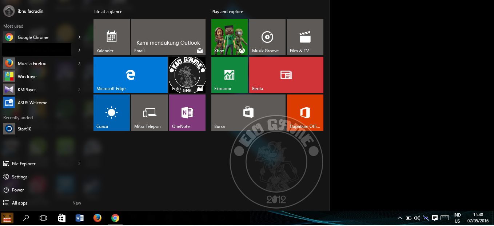Open the network tray icon

[426, 218]
